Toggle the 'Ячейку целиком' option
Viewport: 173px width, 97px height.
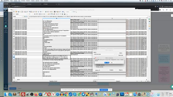(x=99, y=67)
